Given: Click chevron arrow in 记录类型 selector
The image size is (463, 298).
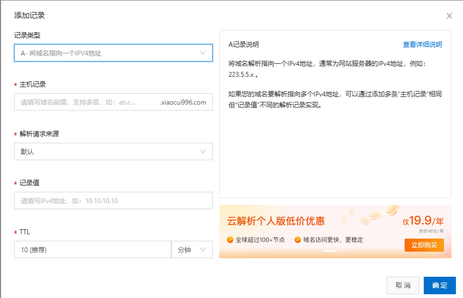Looking at the screenshot, I should (x=203, y=53).
